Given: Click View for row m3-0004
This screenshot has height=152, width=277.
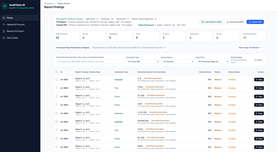Looking at the screenshot, I should point(259,105).
